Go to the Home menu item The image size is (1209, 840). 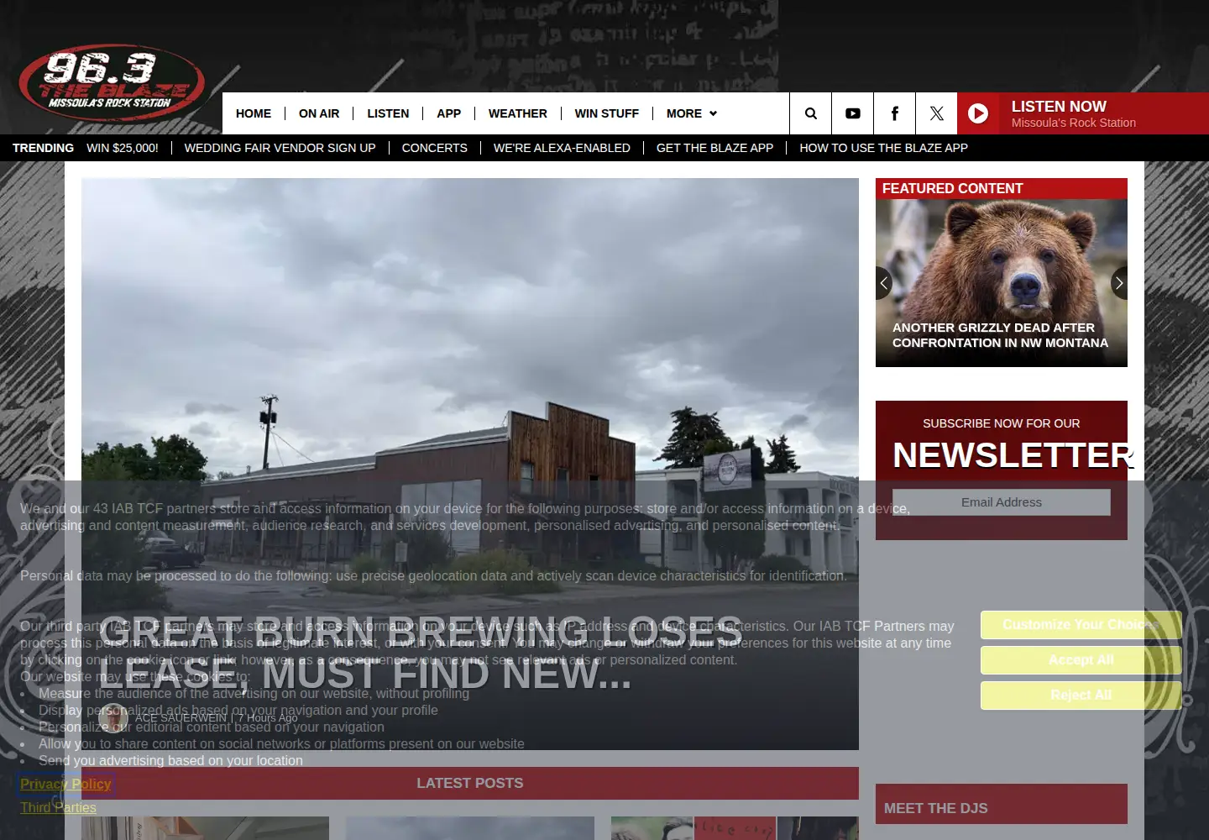click(x=254, y=113)
